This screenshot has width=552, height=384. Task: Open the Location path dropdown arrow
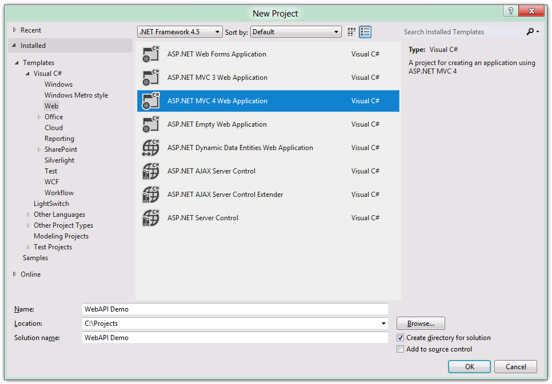point(383,324)
